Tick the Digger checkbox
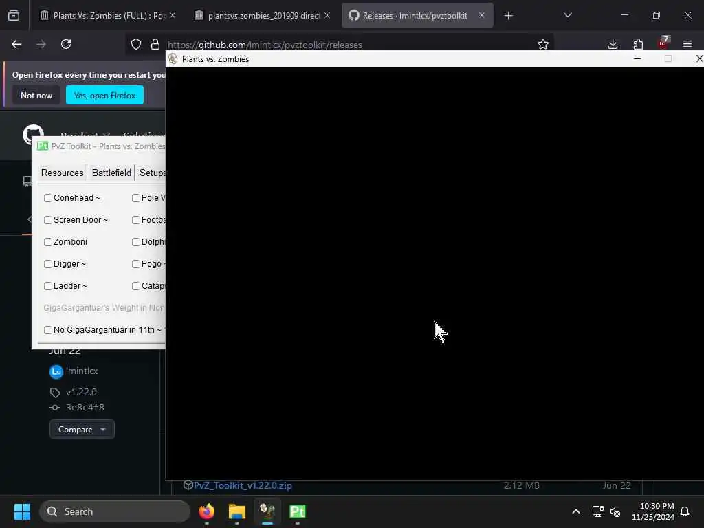This screenshot has width=704, height=528. click(x=48, y=264)
